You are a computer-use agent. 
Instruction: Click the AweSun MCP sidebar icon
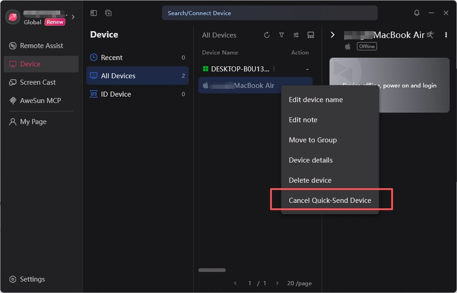12,101
